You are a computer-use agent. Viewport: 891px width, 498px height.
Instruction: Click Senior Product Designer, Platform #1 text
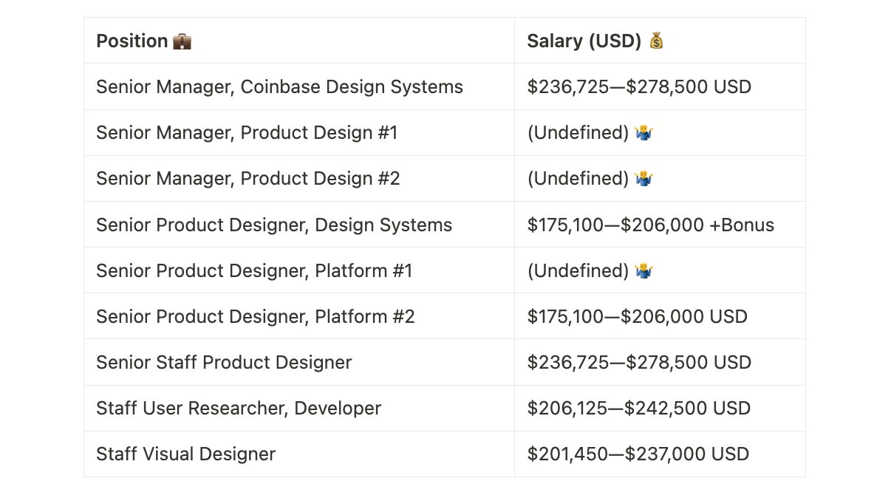[x=254, y=270]
